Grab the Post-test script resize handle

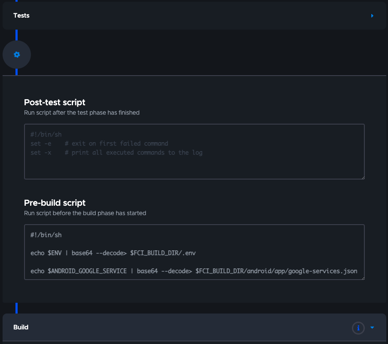[x=362, y=177]
